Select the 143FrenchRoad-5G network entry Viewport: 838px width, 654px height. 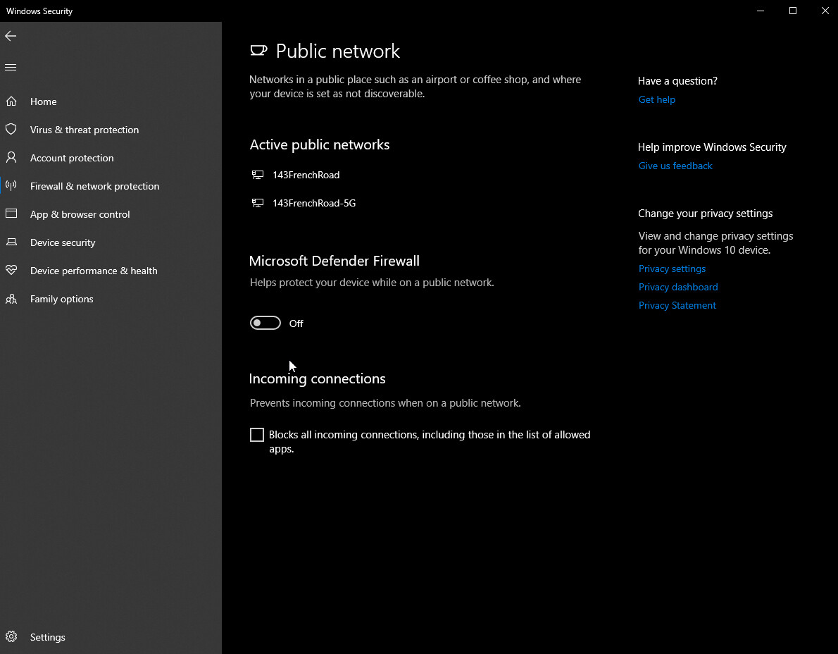313,203
